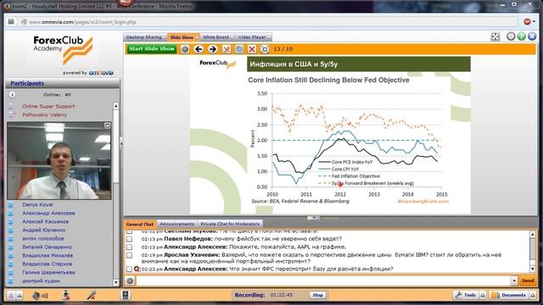Select the Slide Show tab
This screenshot has height=305, width=543.
tap(183, 37)
